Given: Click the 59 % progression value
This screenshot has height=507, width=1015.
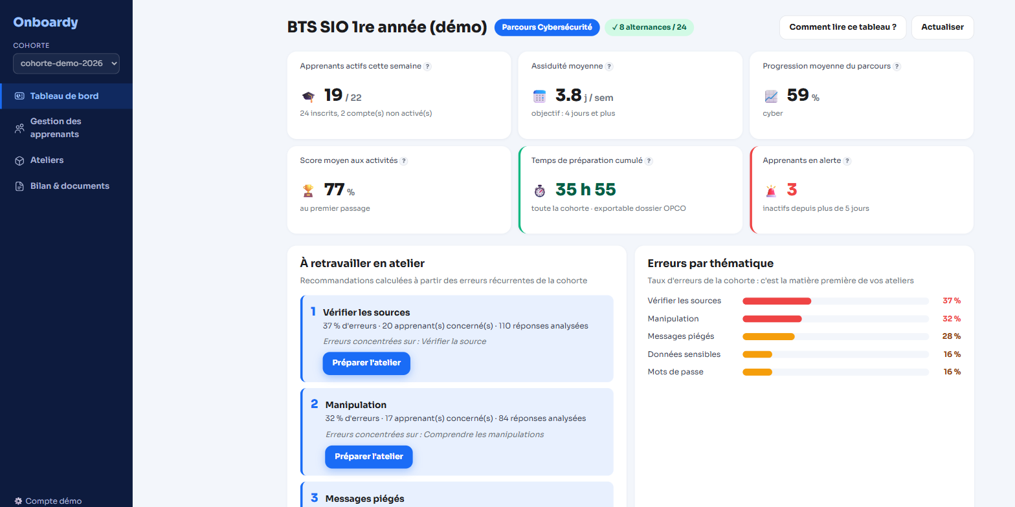Looking at the screenshot, I should 803,96.
